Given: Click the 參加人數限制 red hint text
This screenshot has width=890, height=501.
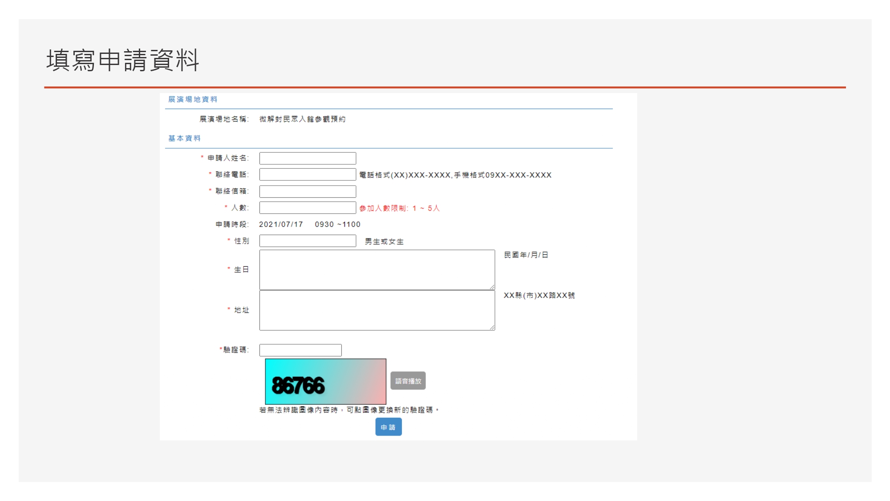Looking at the screenshot, I should 400,208.
